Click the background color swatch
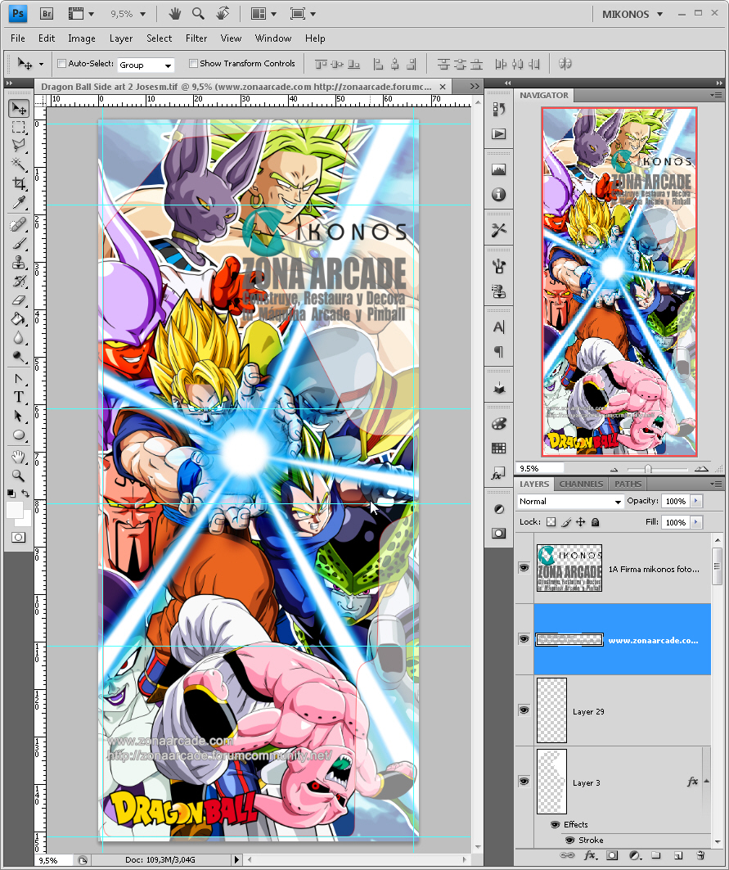The width and height of the screenshot is (729, 870). tap(25, 520)
